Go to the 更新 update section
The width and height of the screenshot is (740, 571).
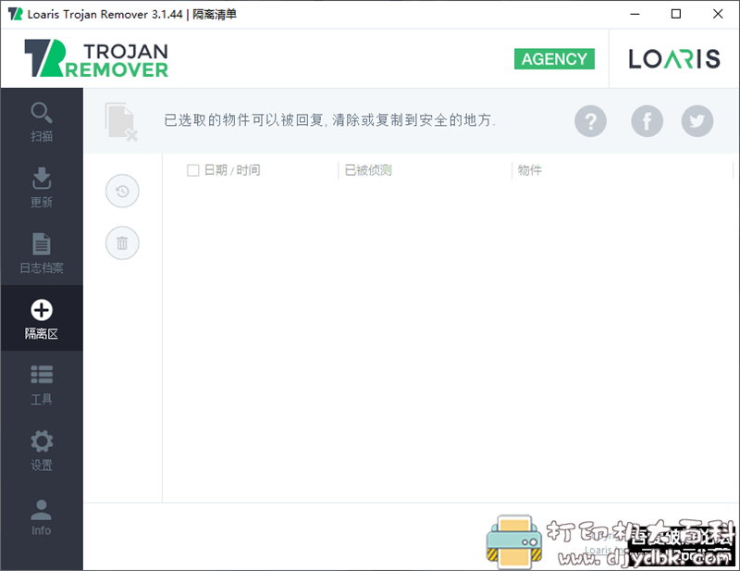(42, 187)
